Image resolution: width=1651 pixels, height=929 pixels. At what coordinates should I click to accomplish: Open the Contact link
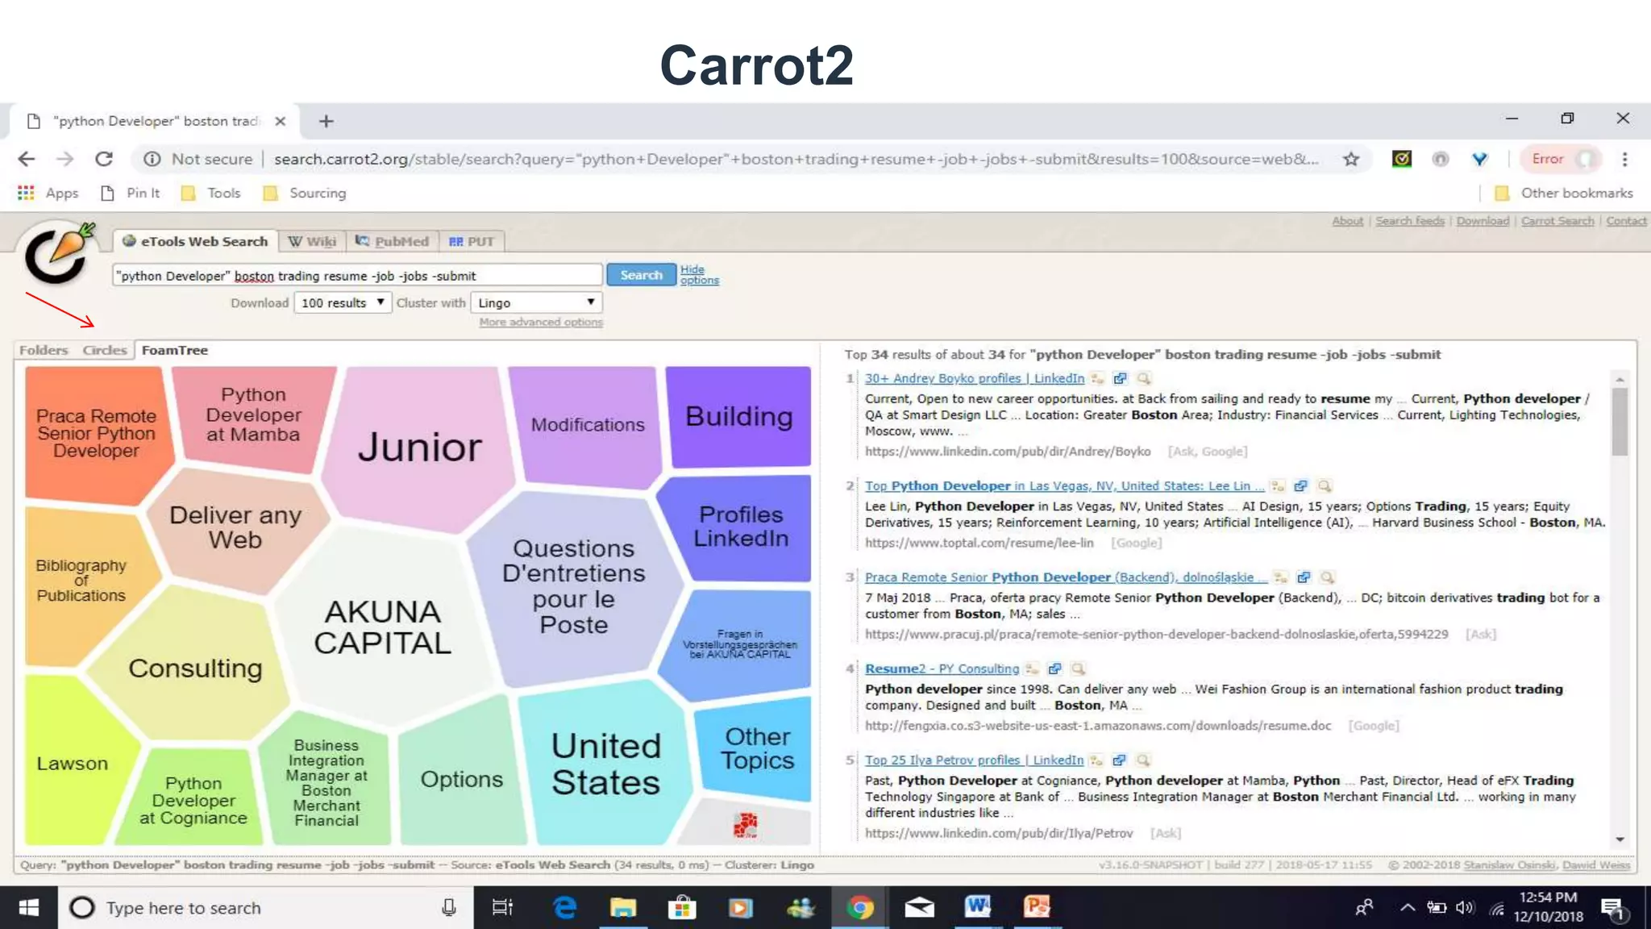[1626, 221]
